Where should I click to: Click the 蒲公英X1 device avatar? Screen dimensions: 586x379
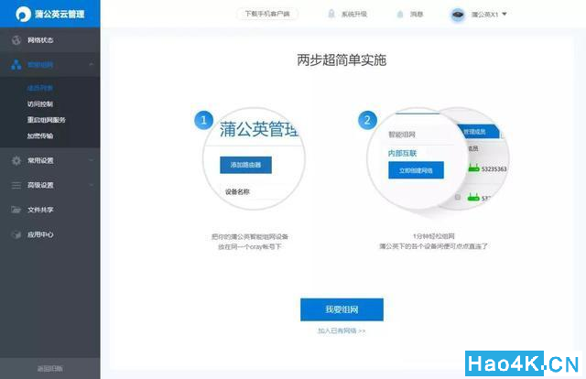(x=458, y=15)
